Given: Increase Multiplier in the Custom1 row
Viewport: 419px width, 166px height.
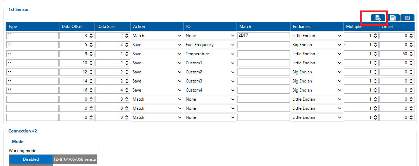Looking at the screenshot, I should (375, 62).
